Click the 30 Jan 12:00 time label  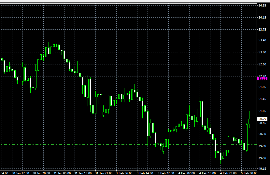point(20,173)
